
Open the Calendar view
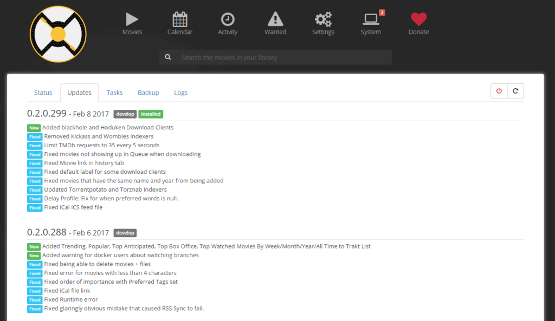pyautogui.click(x=180, y=24)
